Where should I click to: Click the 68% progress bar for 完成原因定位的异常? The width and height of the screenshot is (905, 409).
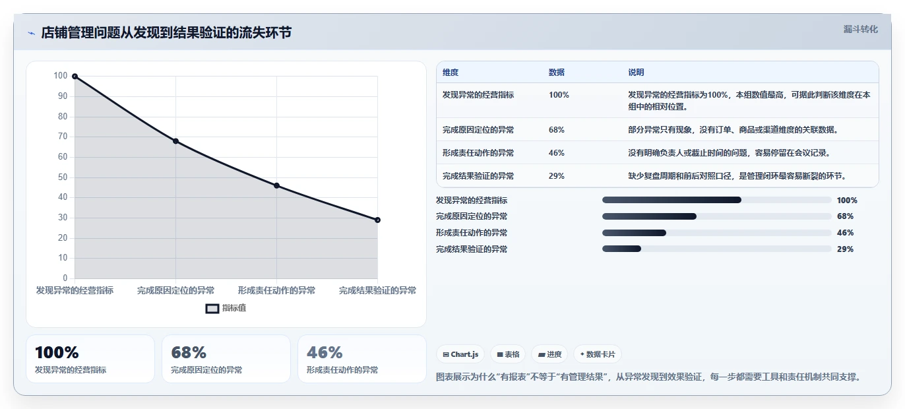(717, 216)
